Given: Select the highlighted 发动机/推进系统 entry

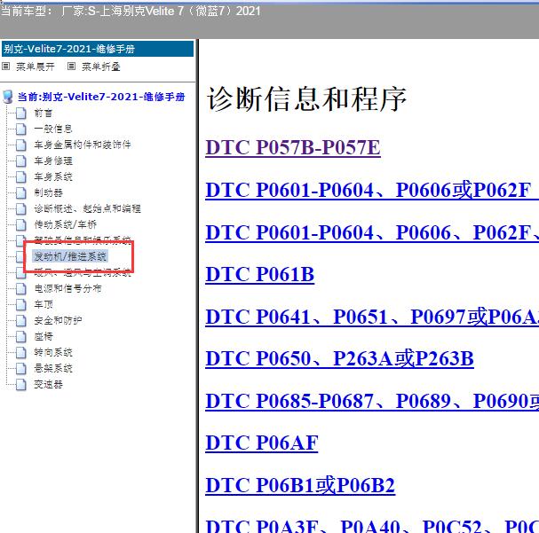Looking at the screenshot, I should (x=70, y=256).
